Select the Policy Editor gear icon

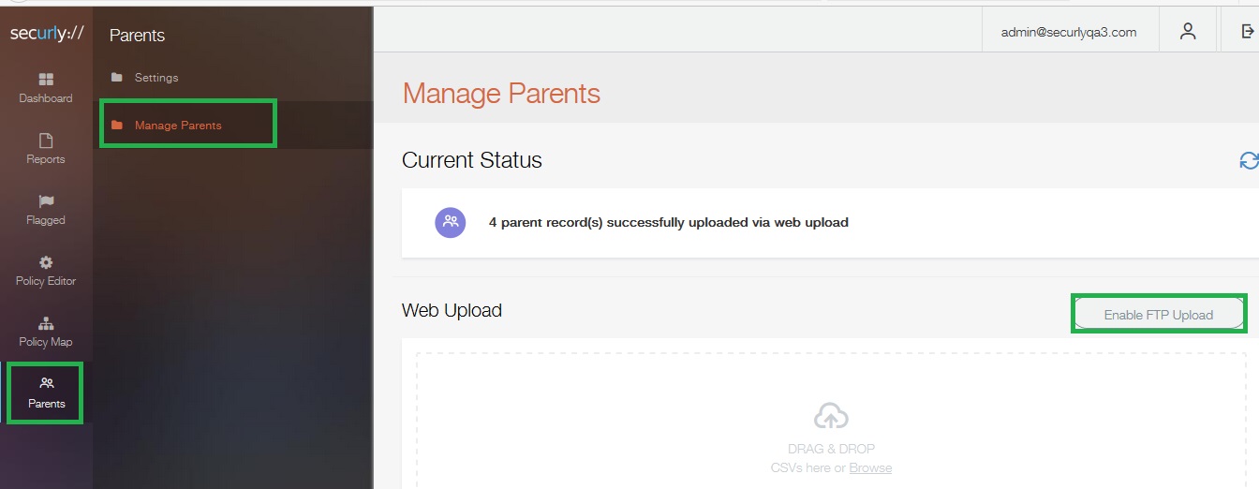[46, 262]
